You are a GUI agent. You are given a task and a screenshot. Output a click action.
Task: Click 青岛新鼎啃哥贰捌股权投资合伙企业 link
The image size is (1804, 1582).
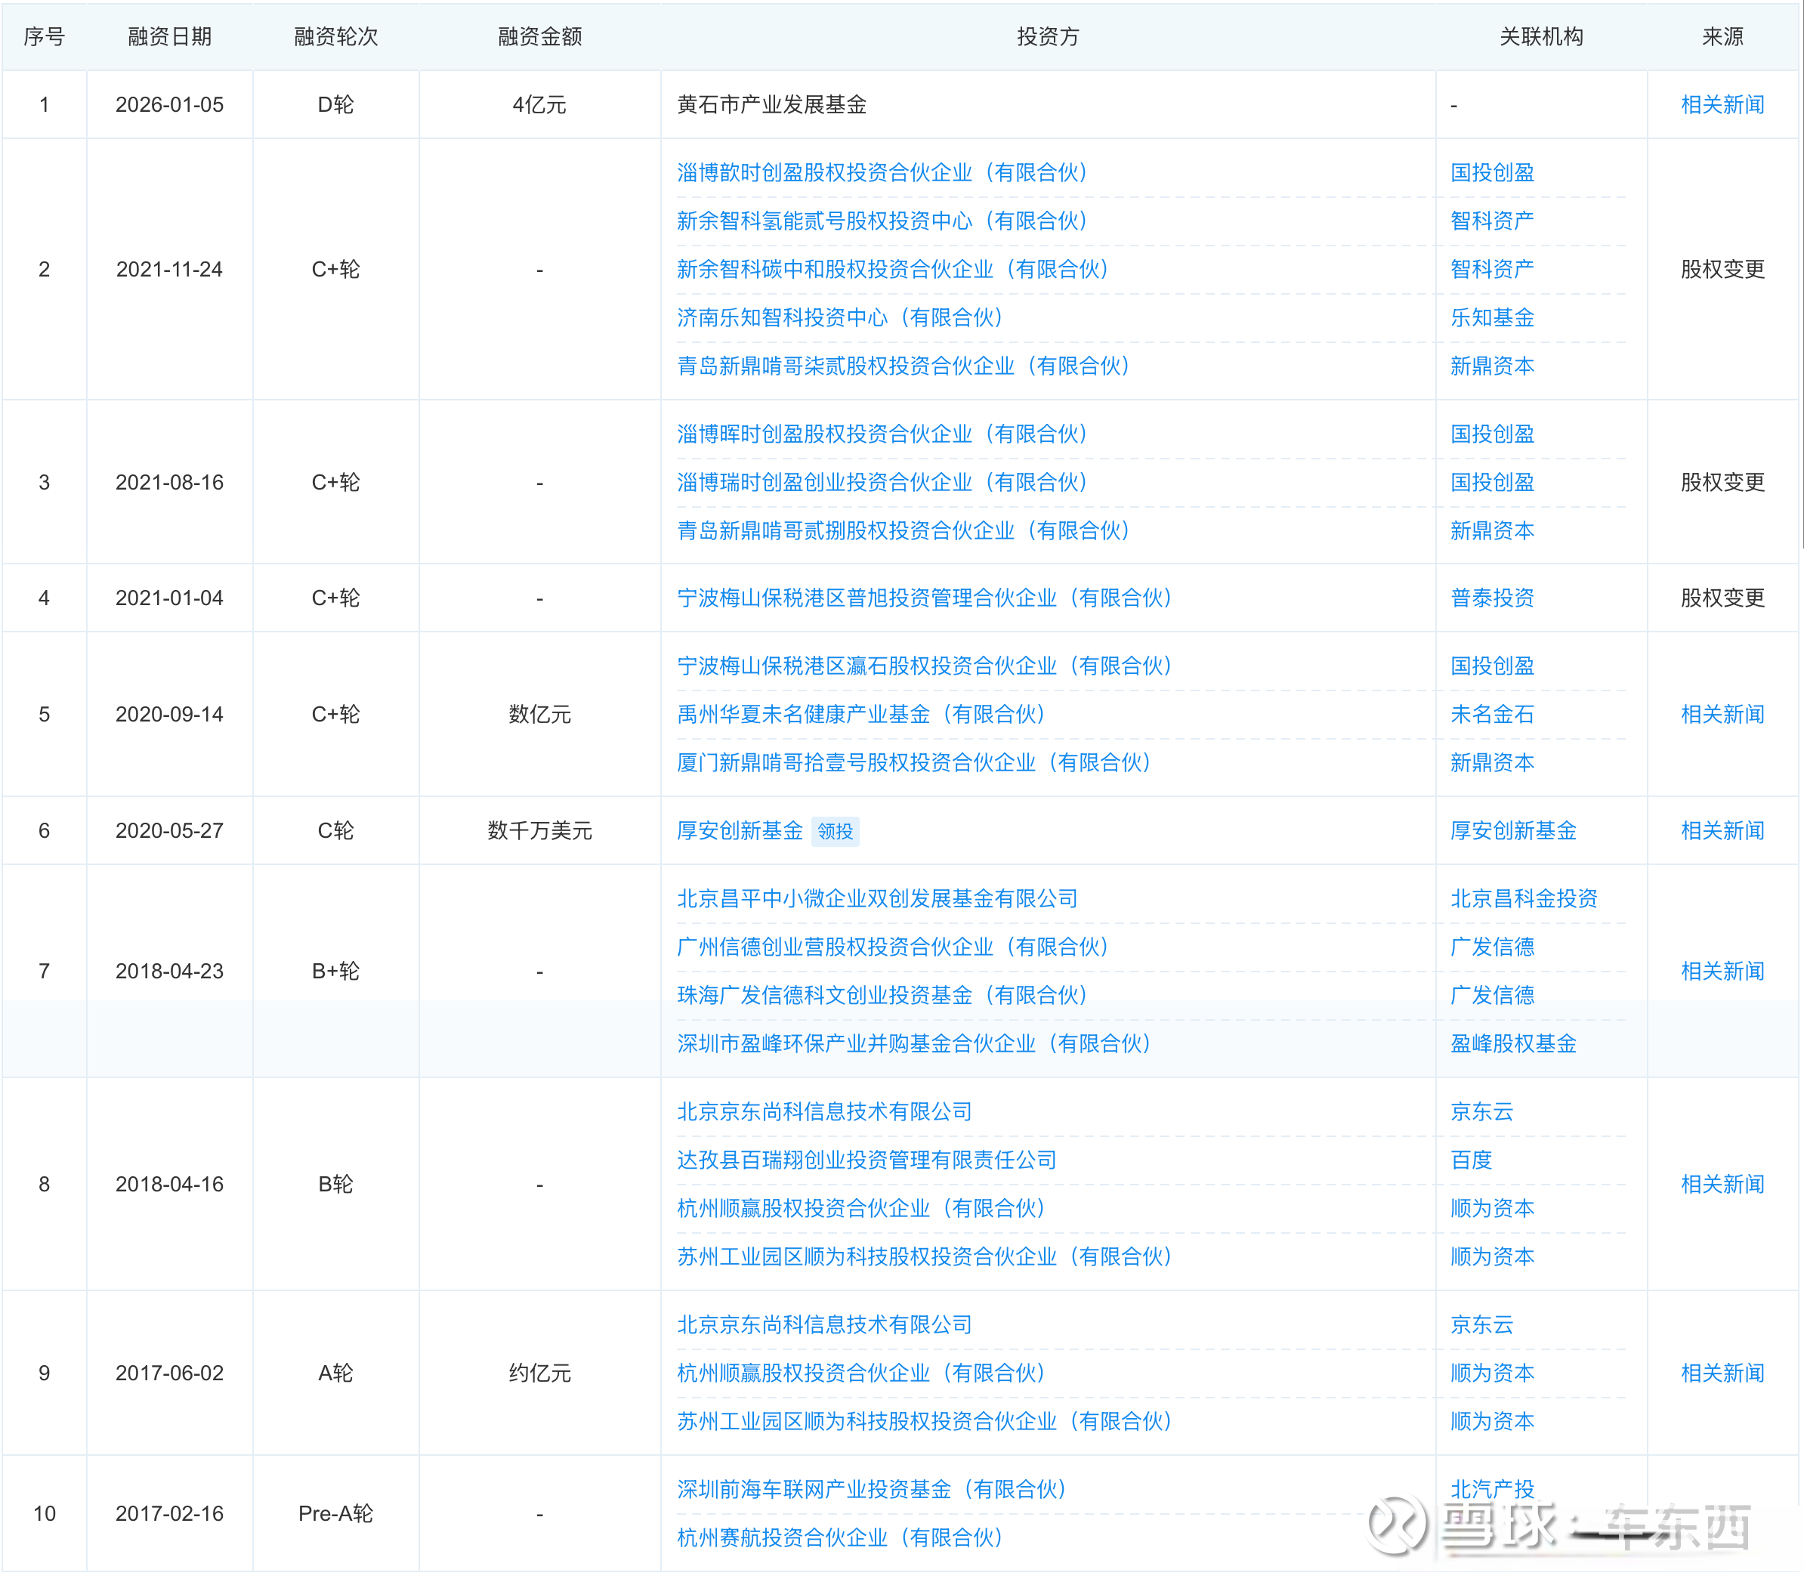(903, 530)
